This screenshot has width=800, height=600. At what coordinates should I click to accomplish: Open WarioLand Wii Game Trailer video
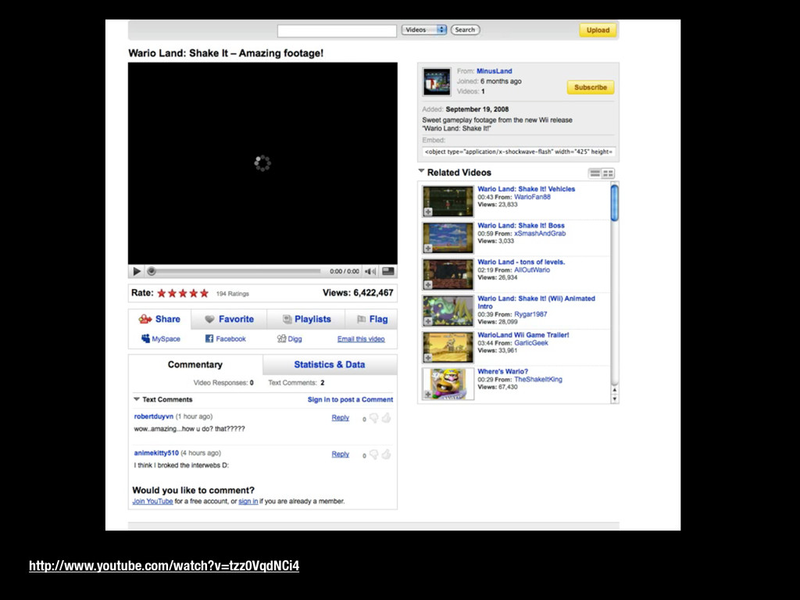(x=523, y=334)
